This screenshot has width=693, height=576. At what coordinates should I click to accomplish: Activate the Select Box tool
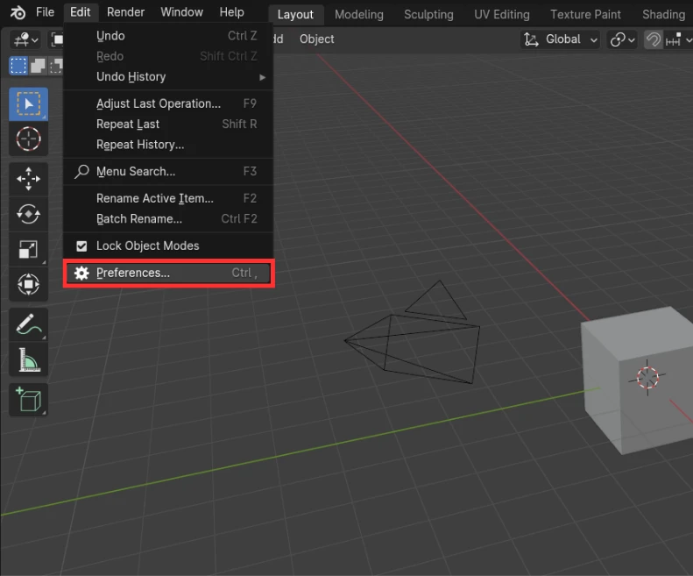29,104
